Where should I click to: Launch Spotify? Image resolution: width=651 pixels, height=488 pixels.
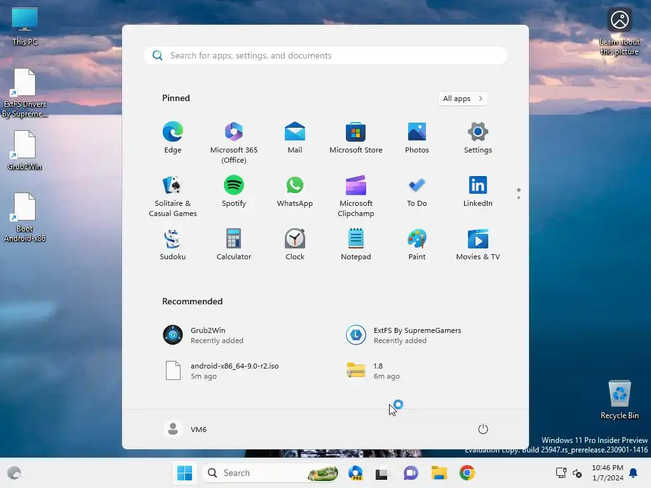[x=234, y=192]
